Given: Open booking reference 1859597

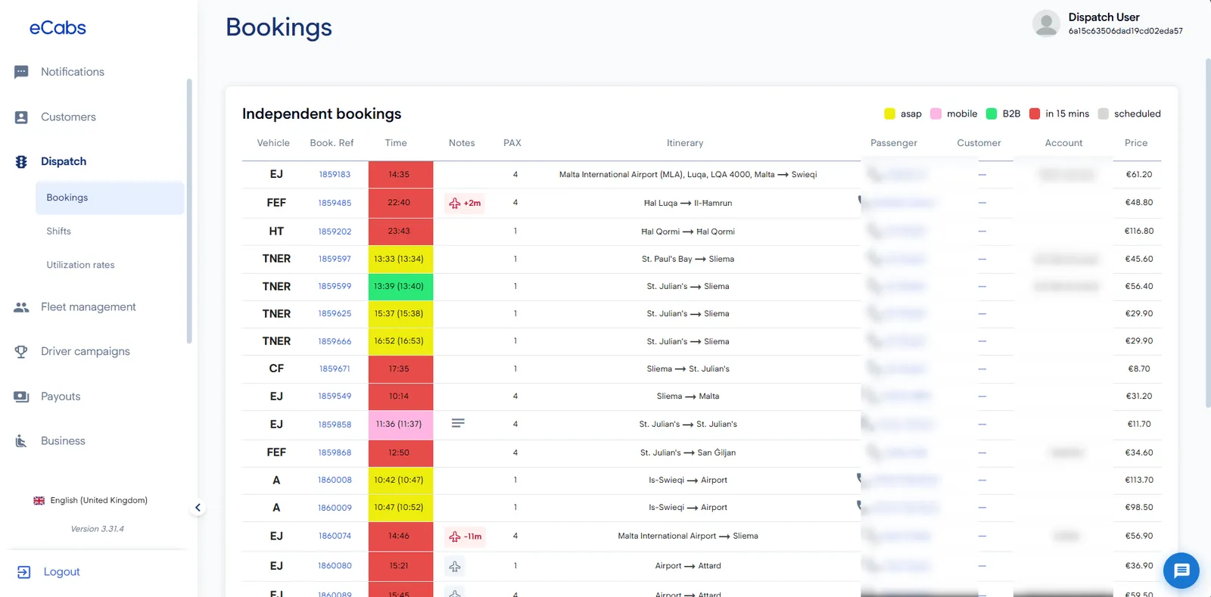Looking at the screenshot, I should (335, 260).
